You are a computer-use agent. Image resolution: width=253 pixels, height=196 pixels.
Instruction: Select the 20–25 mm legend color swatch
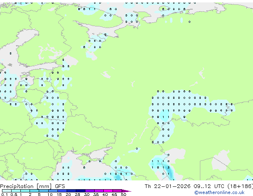point(71,191)
